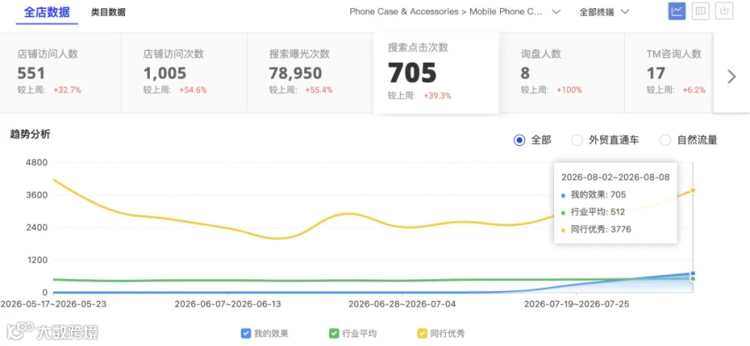Click blue 我的效果 data point

[x=692, y=273]
